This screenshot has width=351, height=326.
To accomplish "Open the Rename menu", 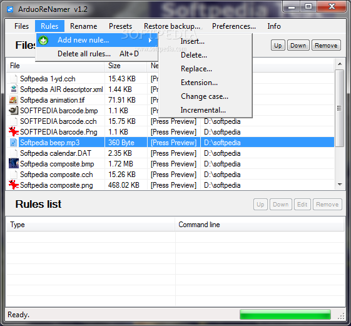I will tap(83, 26).
